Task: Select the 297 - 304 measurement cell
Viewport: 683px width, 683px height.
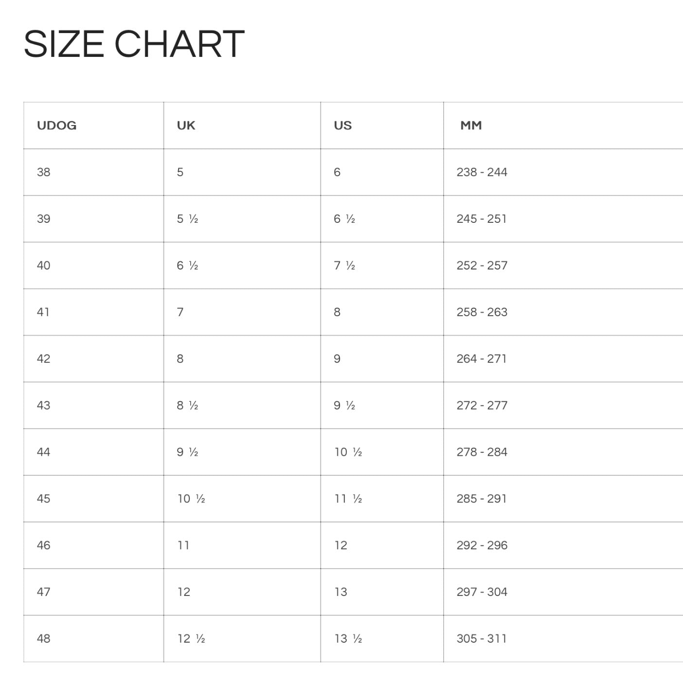Action: click(x=482, y=592)
